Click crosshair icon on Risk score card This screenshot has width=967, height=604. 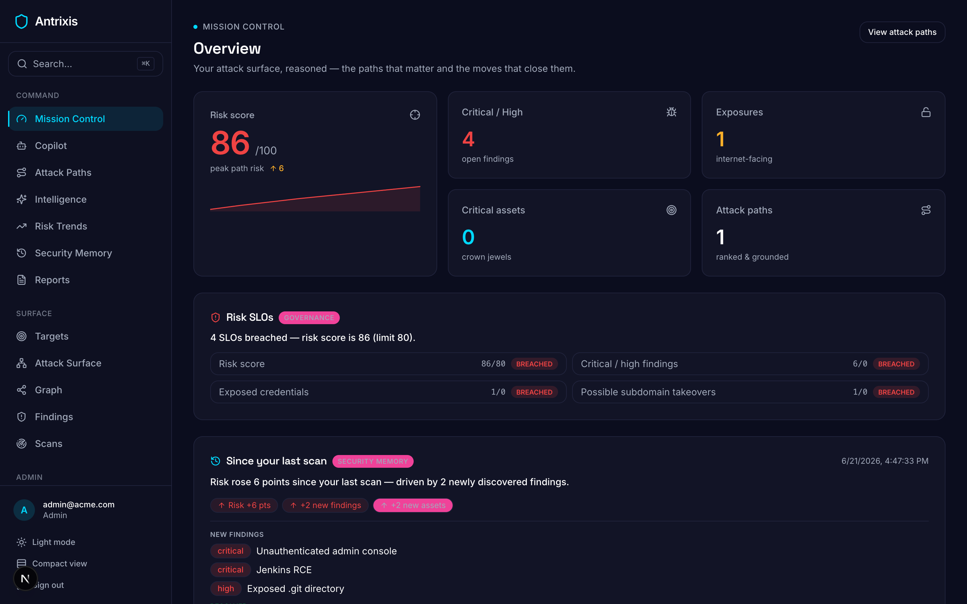coord(415,115)
